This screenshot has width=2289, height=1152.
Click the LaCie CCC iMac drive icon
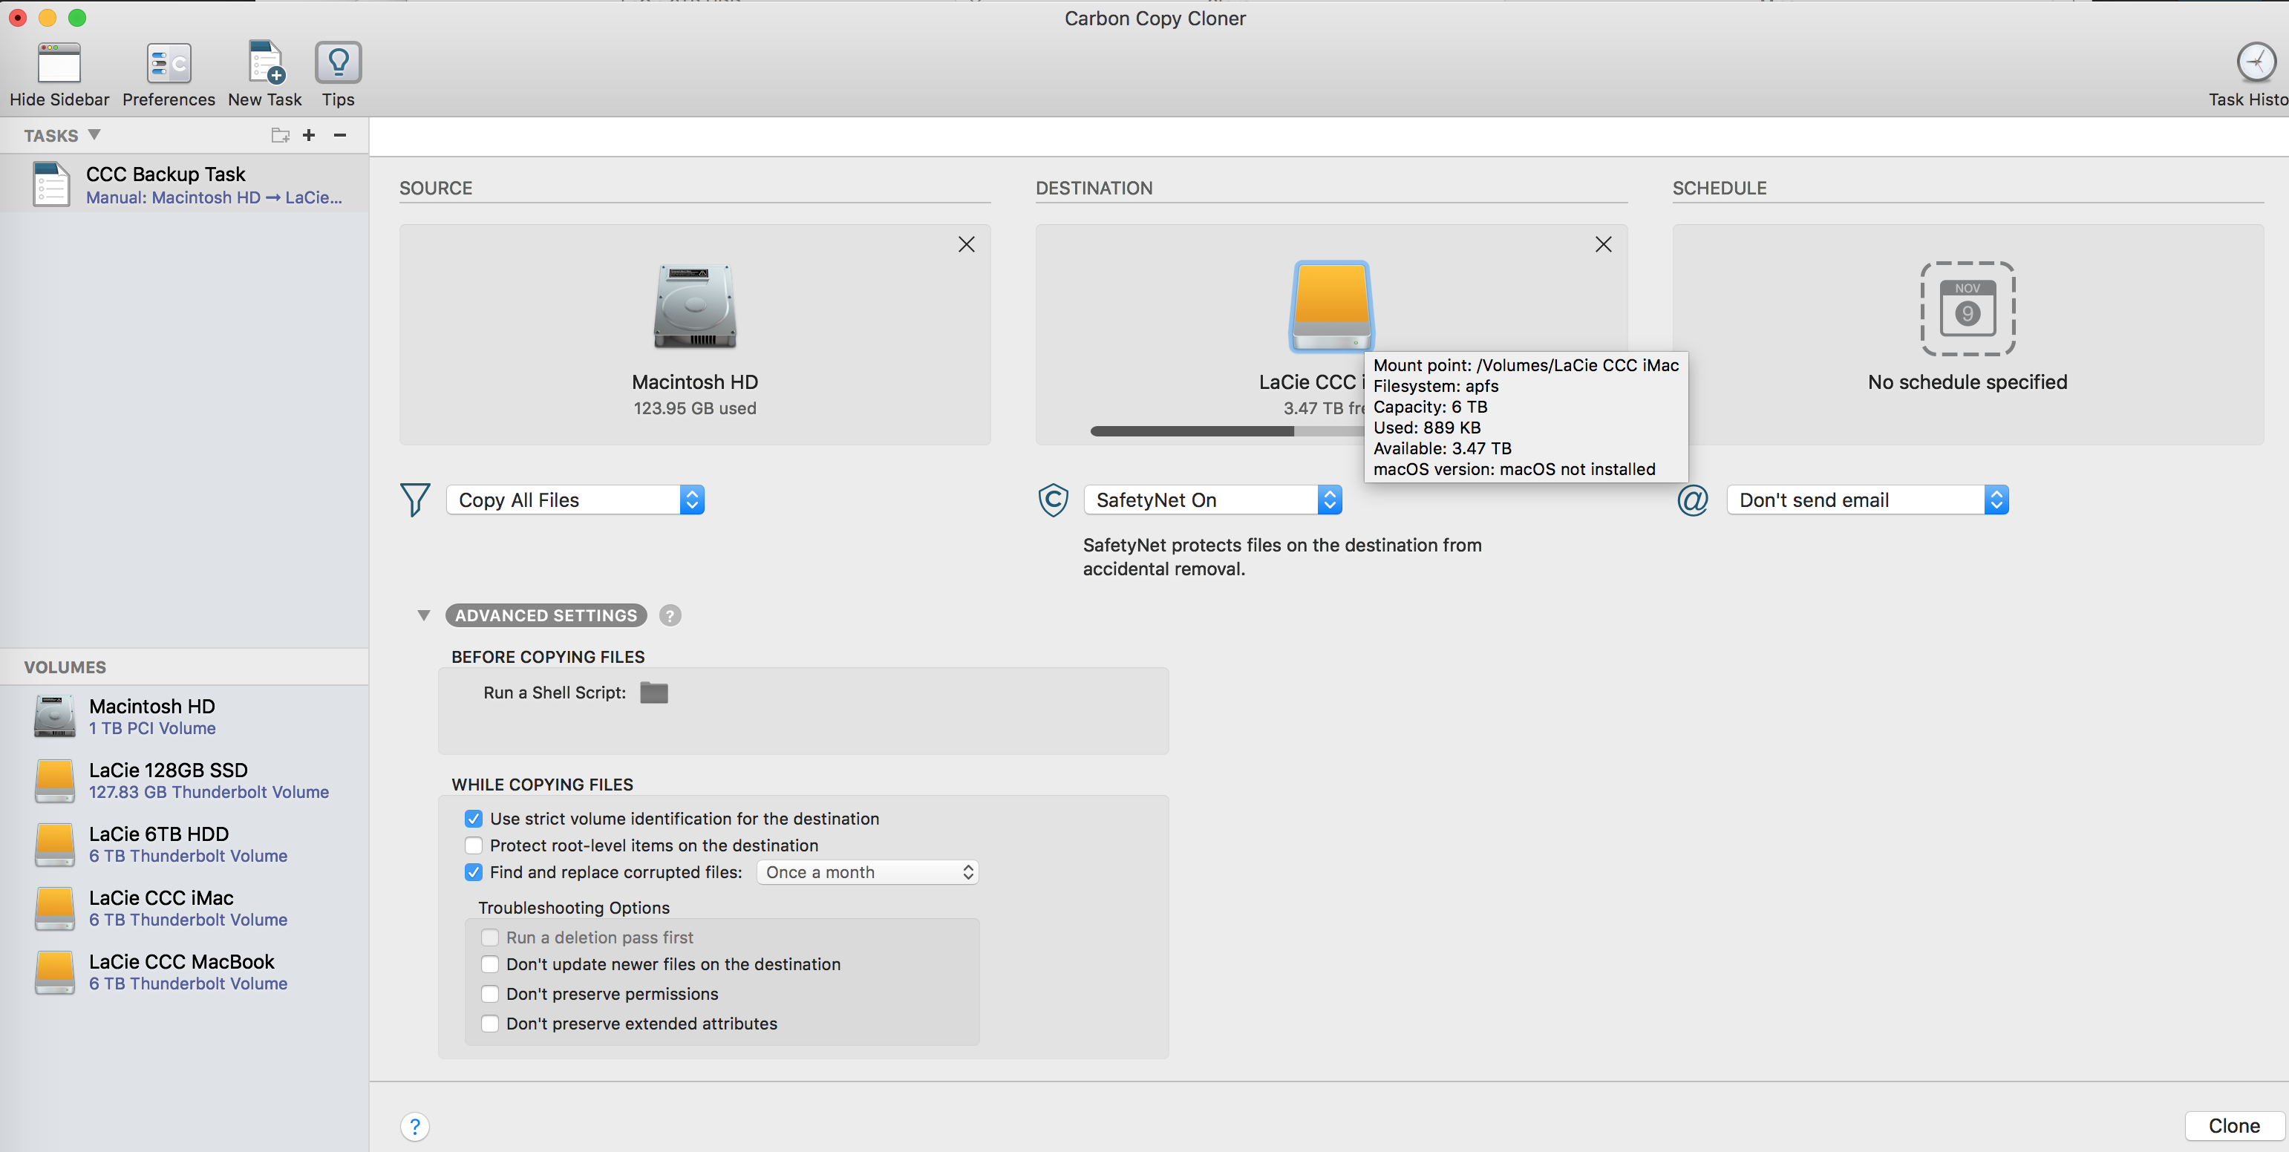(x=54, y=909)
